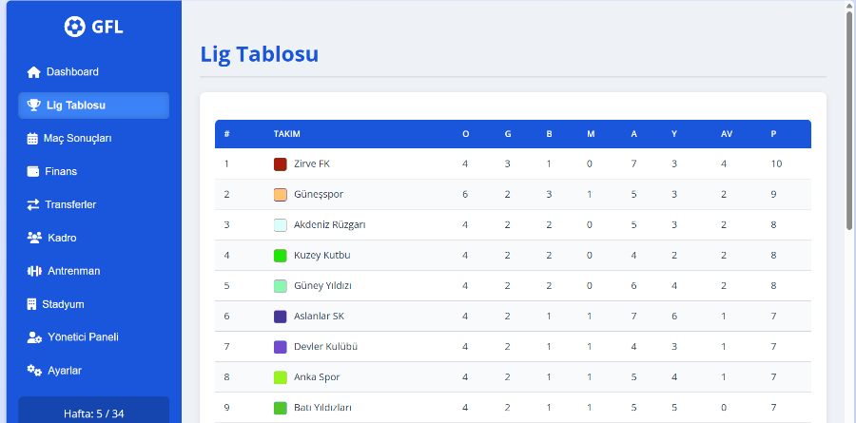Viewport: 856px width, 423px height.
Task: Click the TAKIM column header
Action: point(286,134)
